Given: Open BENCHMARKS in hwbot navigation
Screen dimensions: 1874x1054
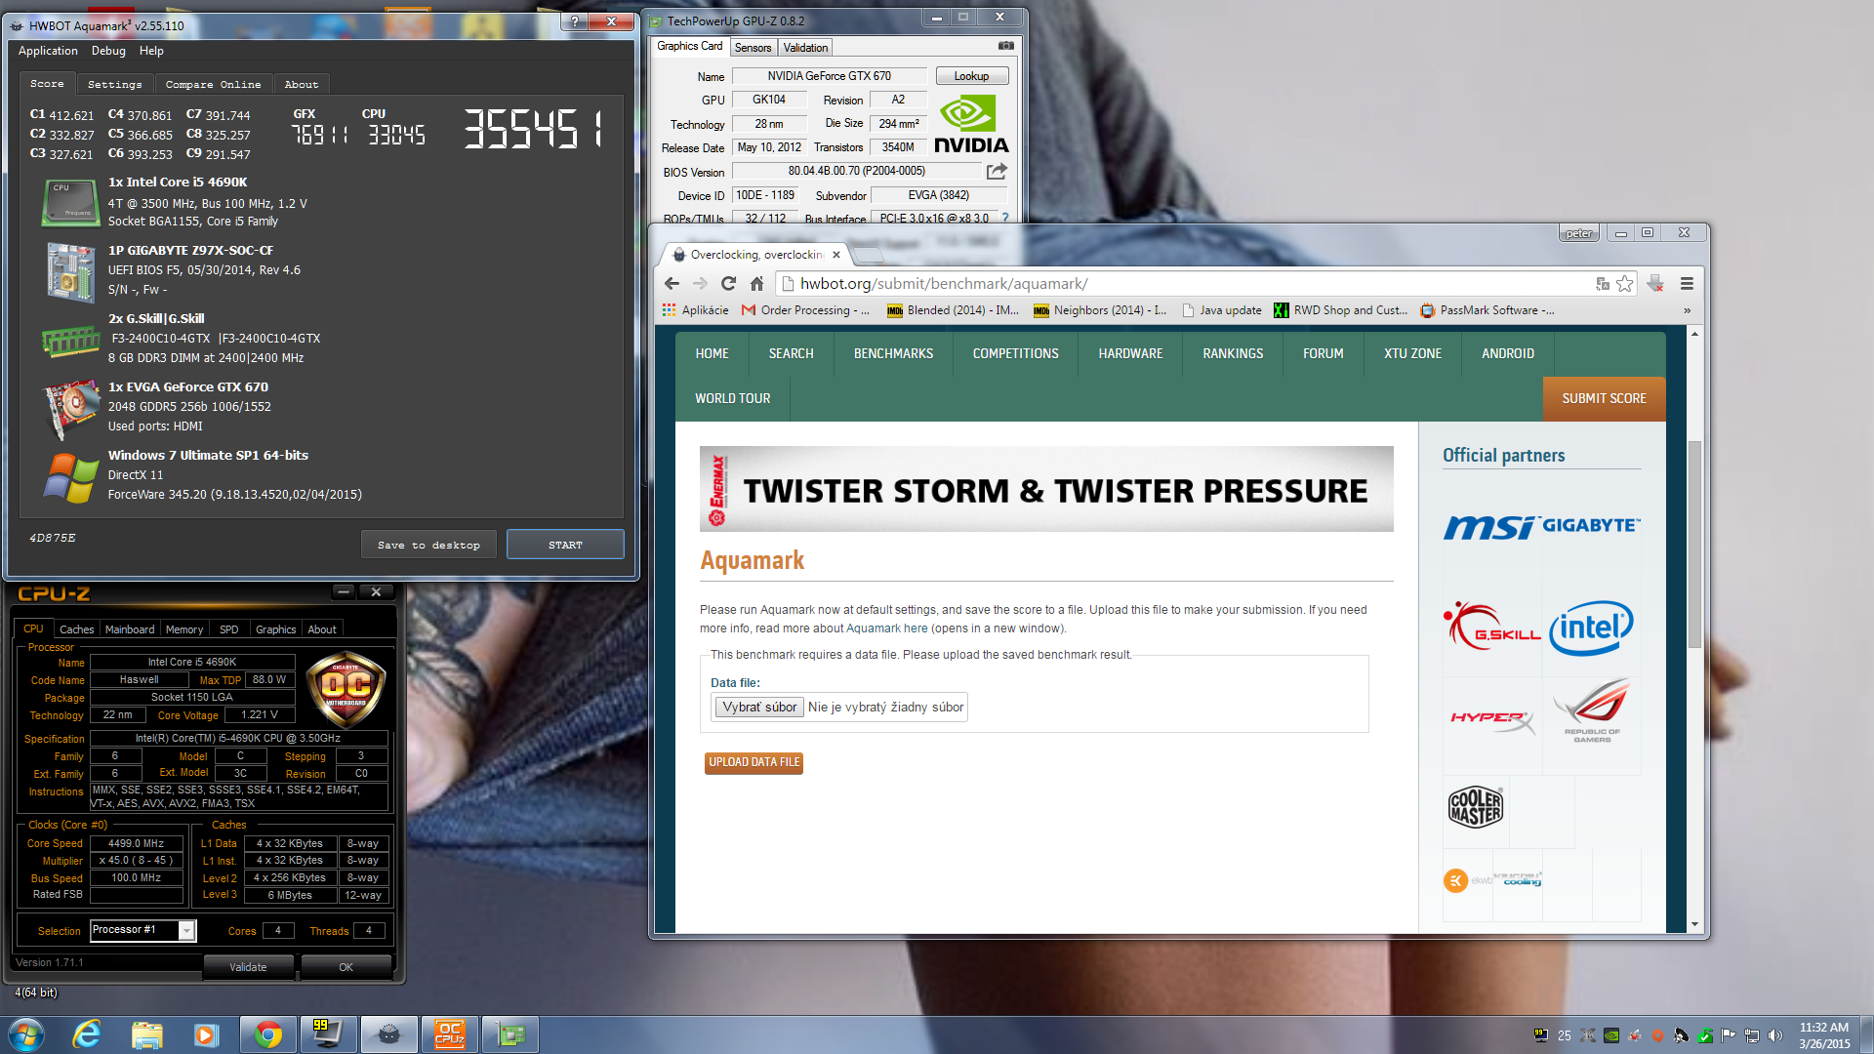Looking at the screenshot, I should (x=893, y=353).
